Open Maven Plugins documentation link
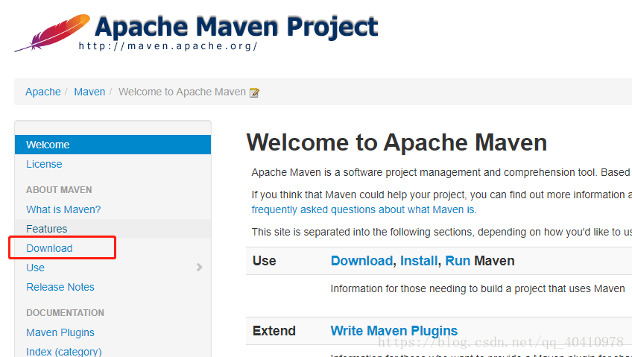Image resolution: width=632 pixels, height=357 pixels. point(60,332)
